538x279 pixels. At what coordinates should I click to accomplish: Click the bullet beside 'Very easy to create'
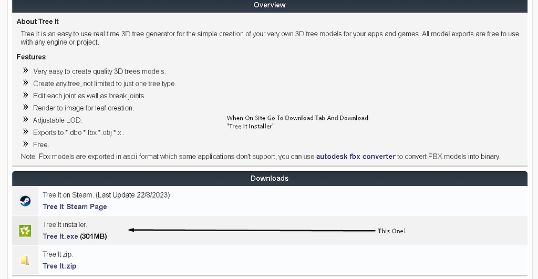(25, 70)
